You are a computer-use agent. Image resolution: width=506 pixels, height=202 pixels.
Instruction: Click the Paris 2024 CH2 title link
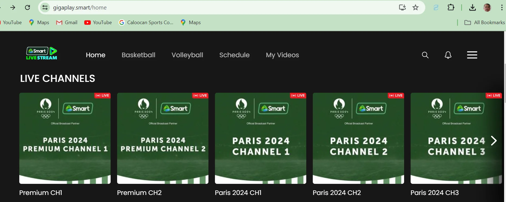tap(337, 193)
